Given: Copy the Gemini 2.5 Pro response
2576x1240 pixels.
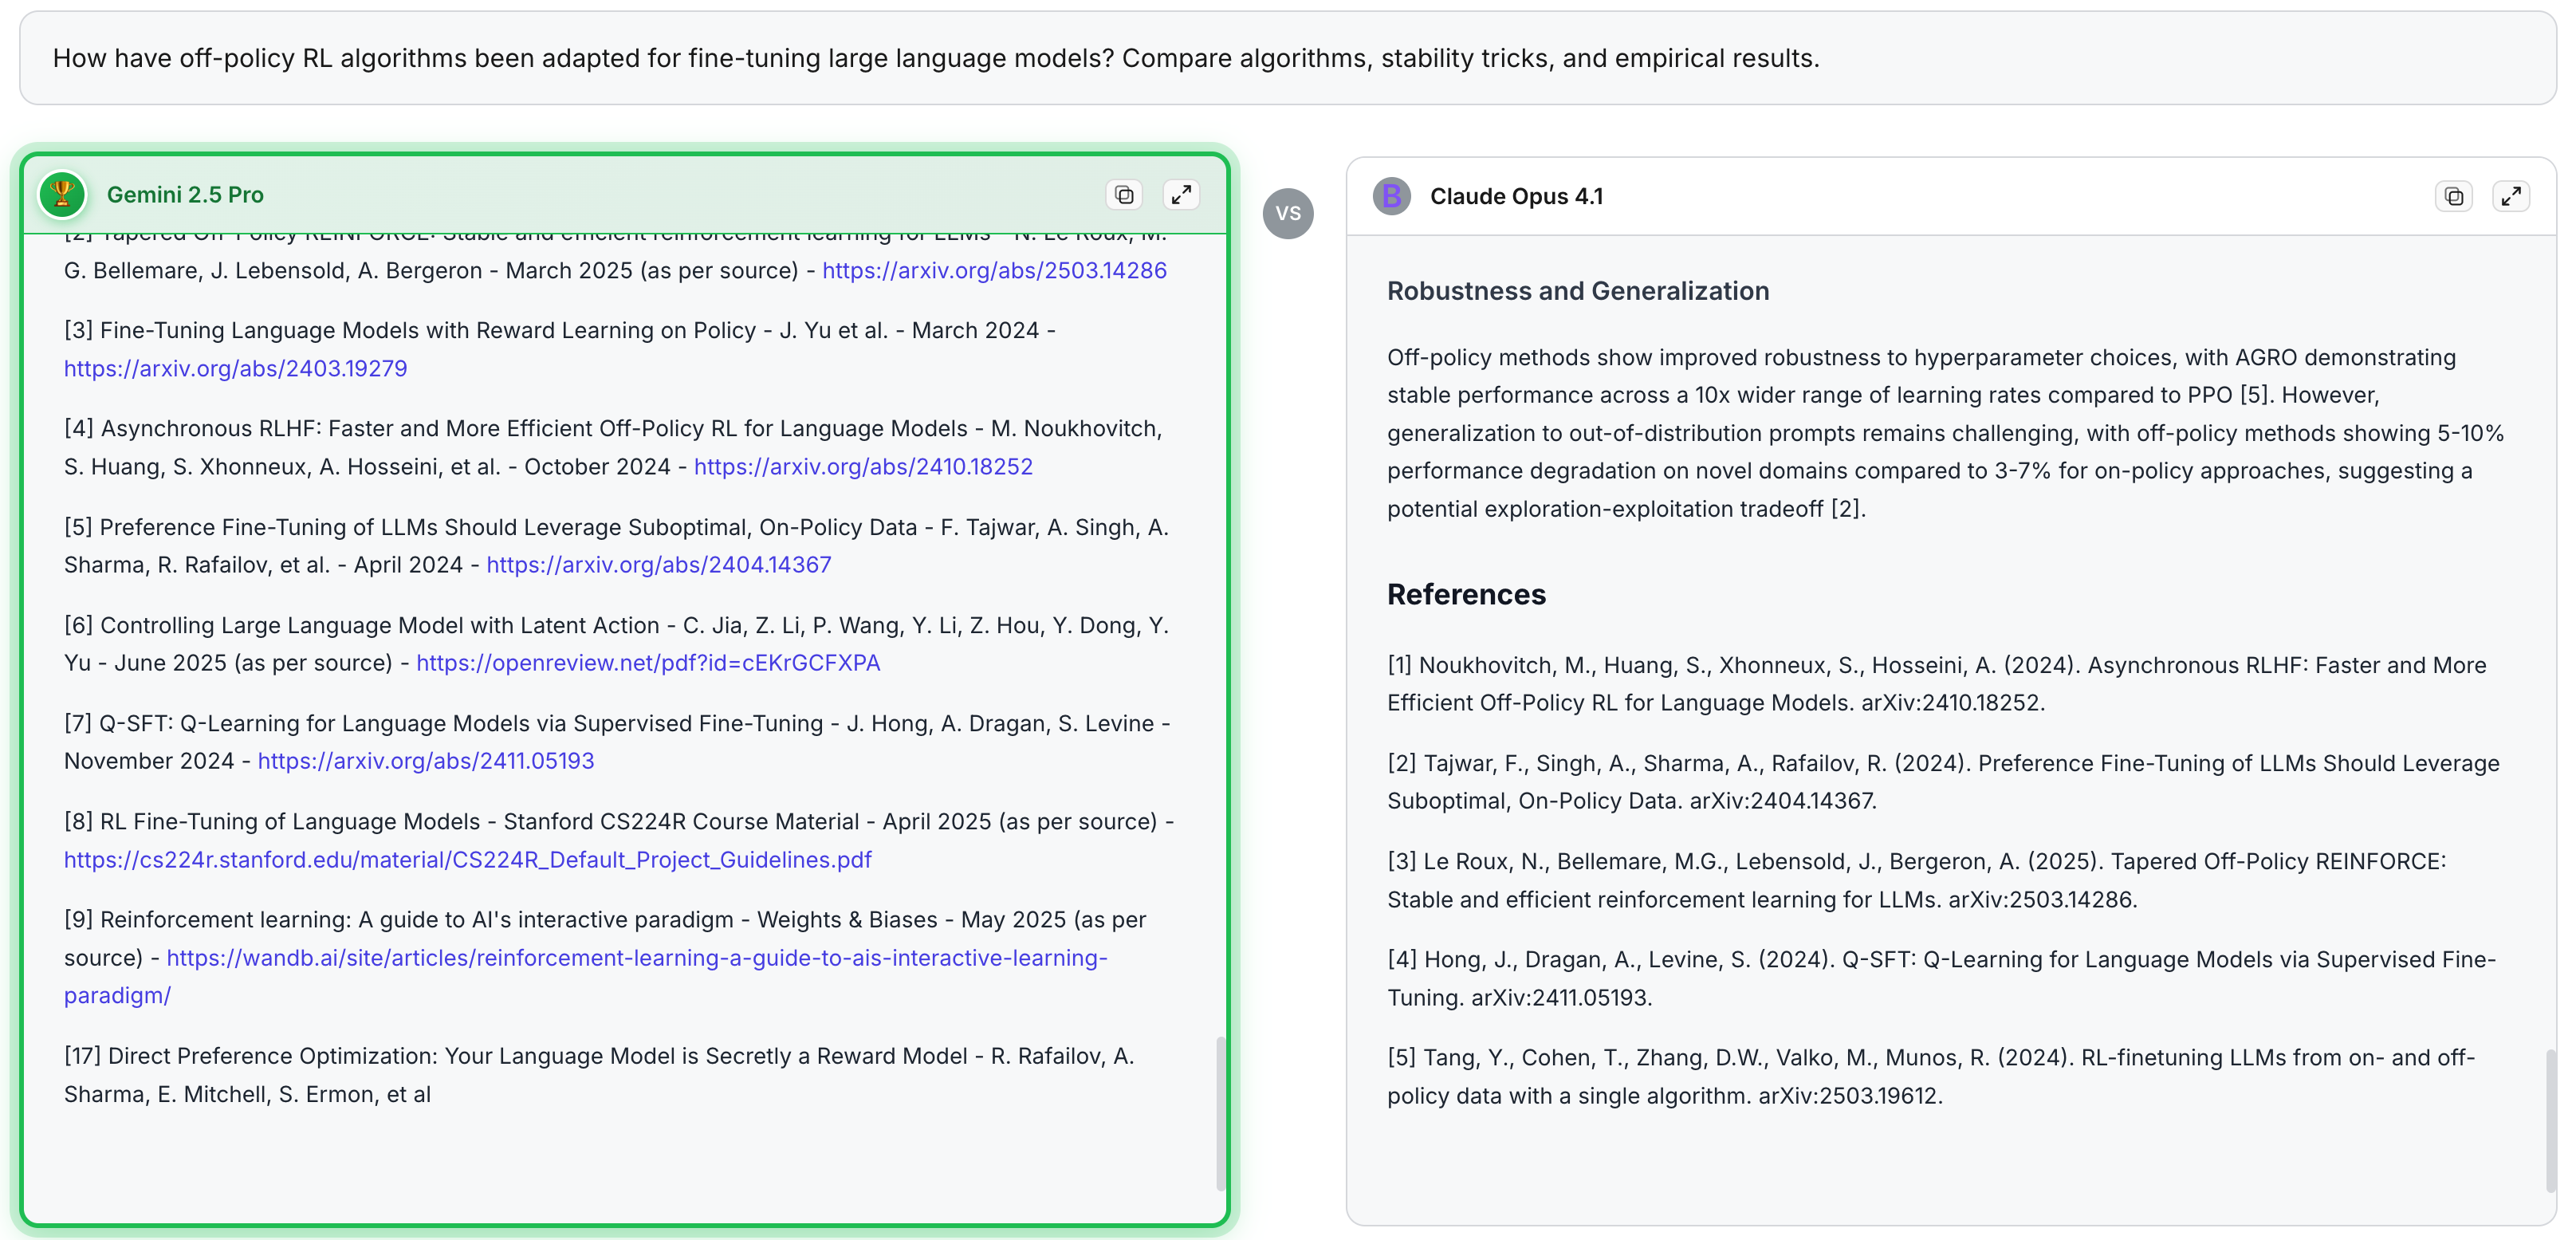Looking at the screenshot, I should [1124, 195].
